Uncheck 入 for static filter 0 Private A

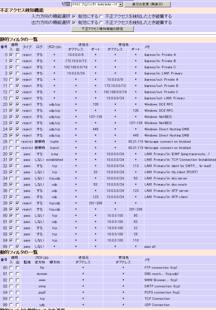click(x=11, y=55)
